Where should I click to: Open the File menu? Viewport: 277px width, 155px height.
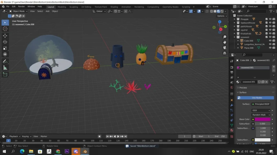pyautogui.click(x=8, y=7)
